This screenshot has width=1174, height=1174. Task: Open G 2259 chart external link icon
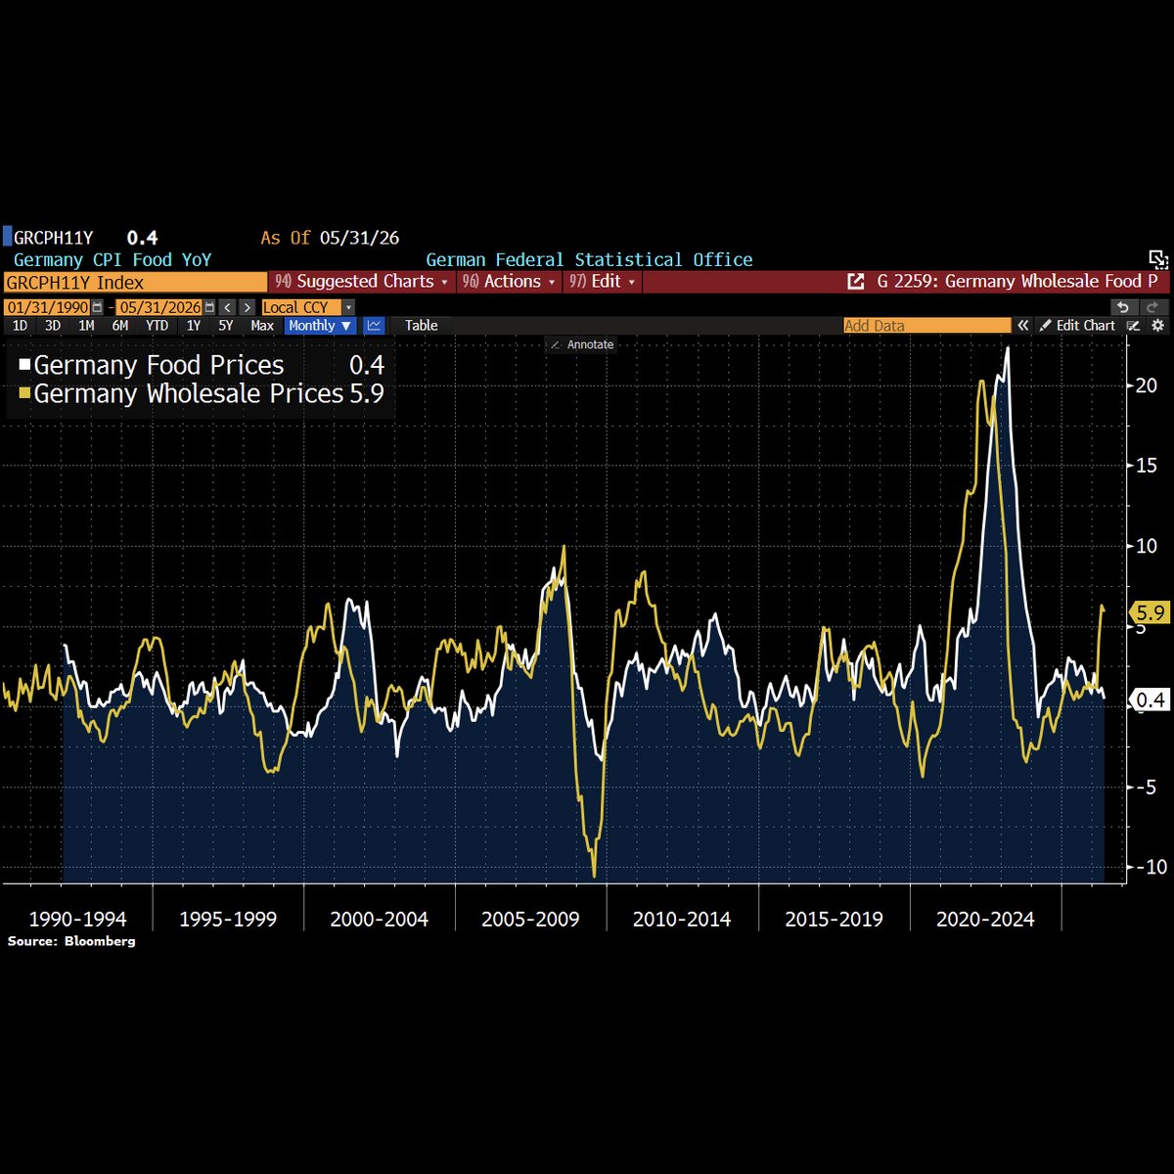click(x=856, y=282)
